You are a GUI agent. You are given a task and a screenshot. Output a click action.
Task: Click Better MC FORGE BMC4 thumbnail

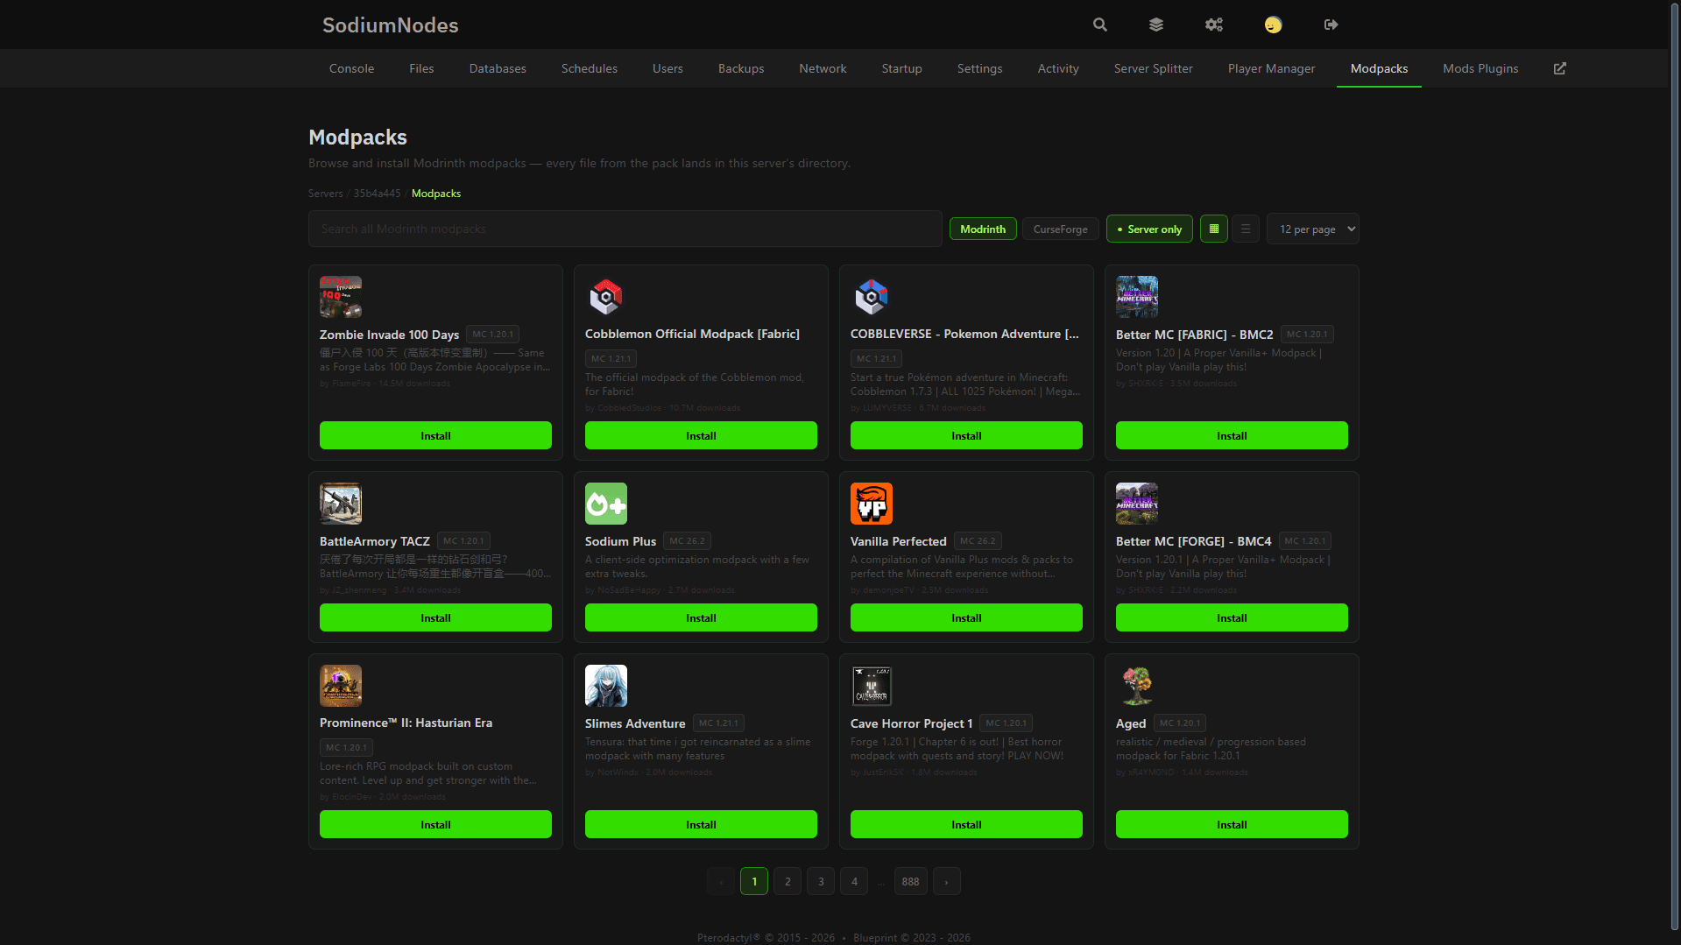[1137, 504]
